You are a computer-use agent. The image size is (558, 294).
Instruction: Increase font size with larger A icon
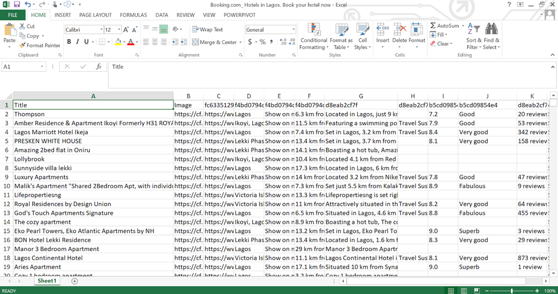pyautogui.click(x=126, y=30)
